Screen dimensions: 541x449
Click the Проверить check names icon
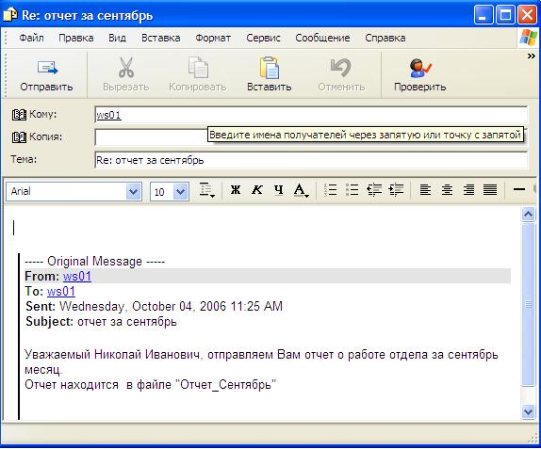[420, 68]
